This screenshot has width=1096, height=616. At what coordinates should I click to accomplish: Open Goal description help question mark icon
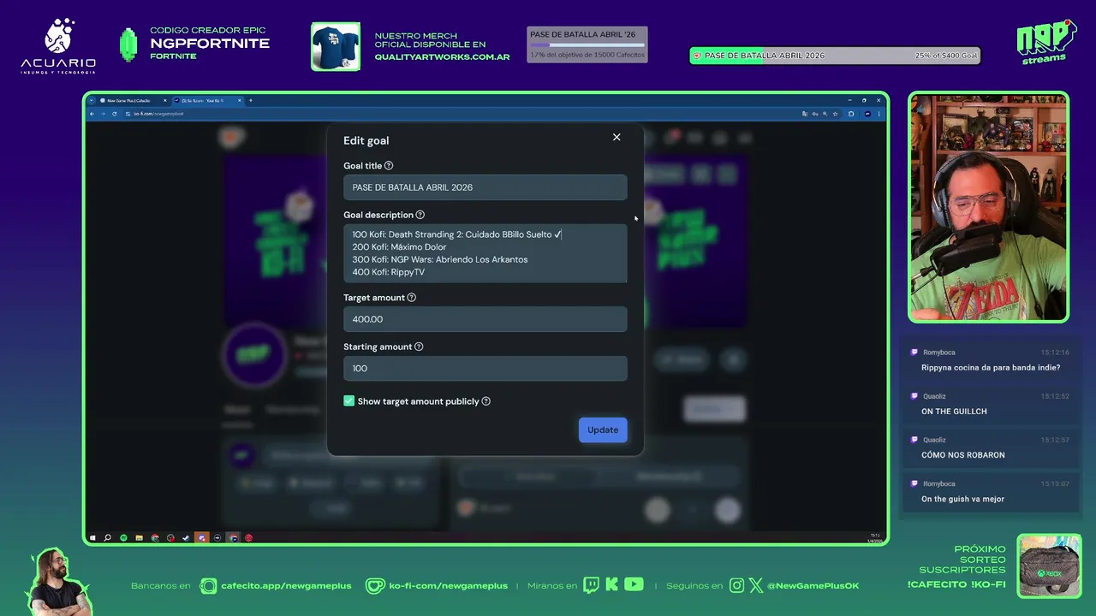[x=420, y=215]
